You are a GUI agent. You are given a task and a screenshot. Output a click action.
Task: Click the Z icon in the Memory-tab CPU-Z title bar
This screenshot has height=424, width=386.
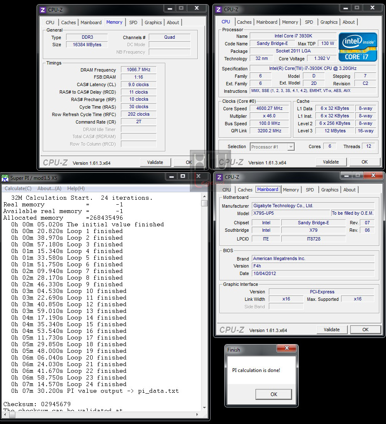43,10
